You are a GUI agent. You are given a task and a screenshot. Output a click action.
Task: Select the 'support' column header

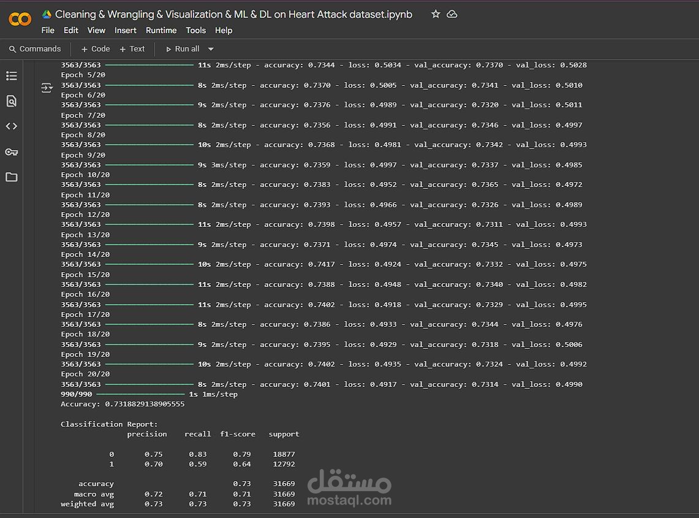(284, 434)
